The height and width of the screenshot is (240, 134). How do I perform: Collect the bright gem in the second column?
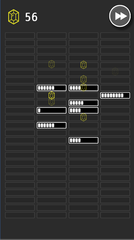[52, 95]
